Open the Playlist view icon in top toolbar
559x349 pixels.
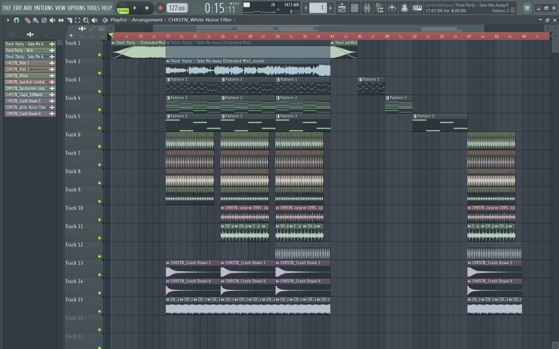click(x=342, y=8)
